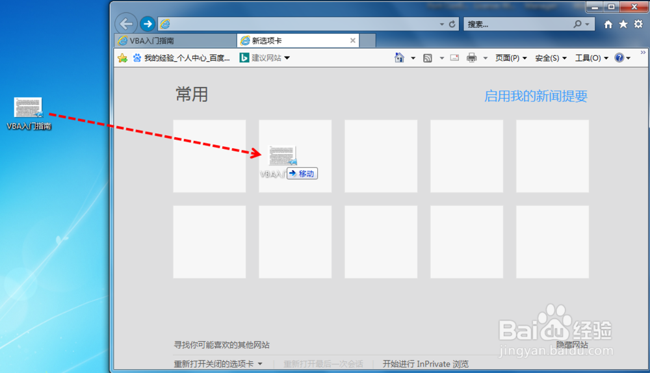Viewport: 650px width, 373px height.
Task: Switch to the VBA入门指南 tab
Action: pyautogui.click(x=175, y=41)
